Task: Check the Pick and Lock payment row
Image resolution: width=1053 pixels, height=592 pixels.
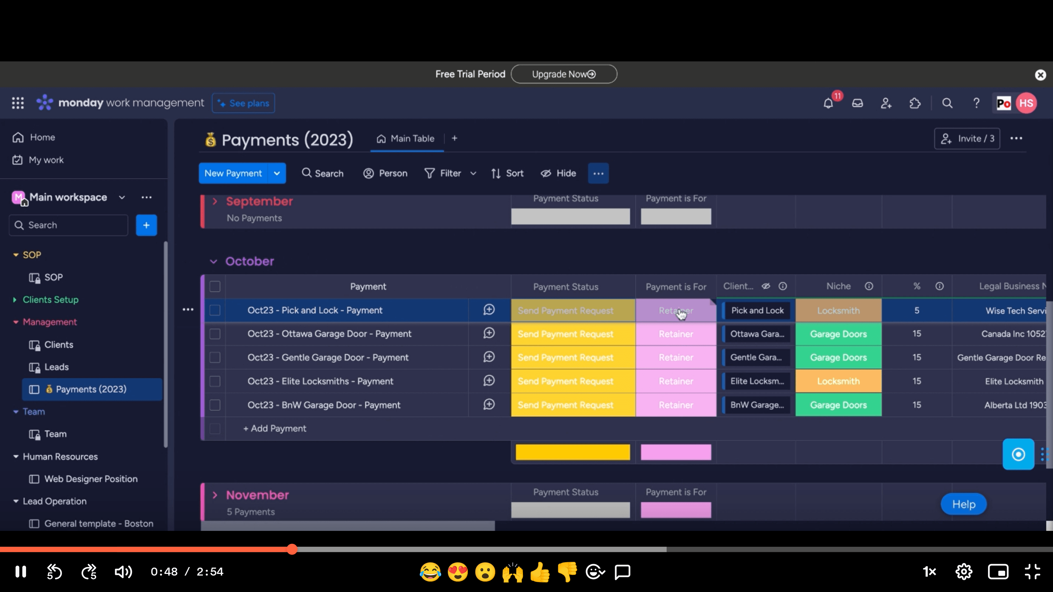Action: (x=215, y=310)
